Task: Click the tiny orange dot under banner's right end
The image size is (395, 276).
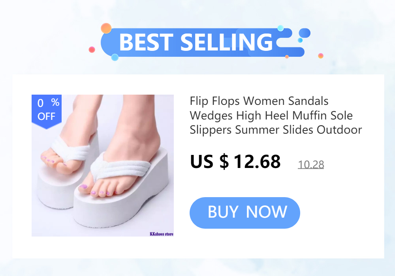Action: [287, 57]
